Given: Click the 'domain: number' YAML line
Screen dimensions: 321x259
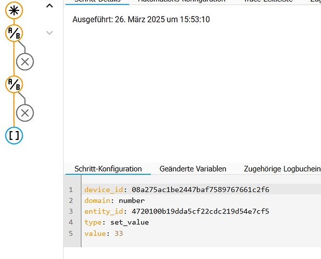Looking at the screenshot, I should tap(115, 200).
